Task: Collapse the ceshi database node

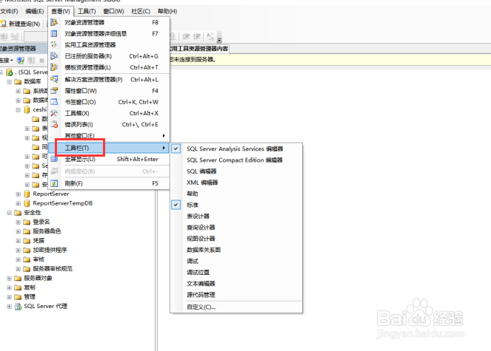Action: point(19,109)
